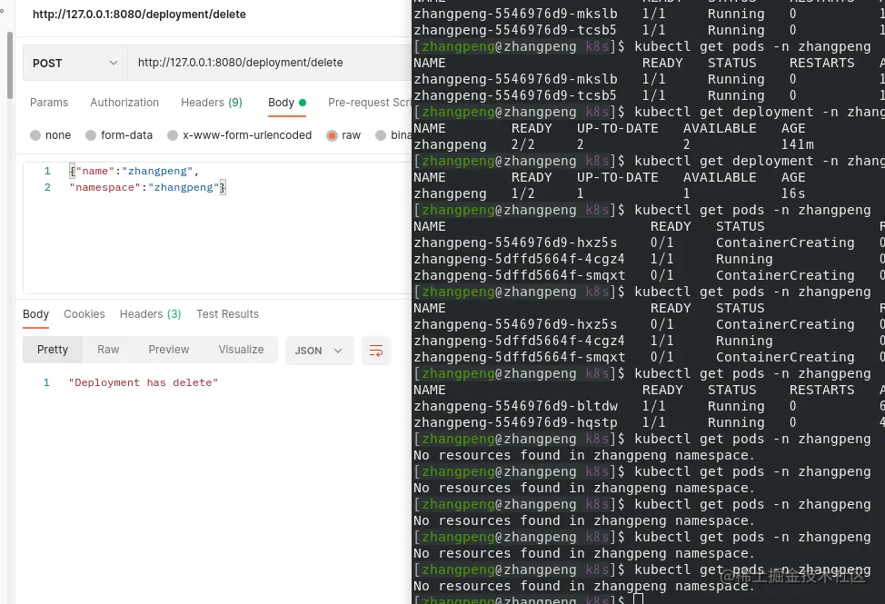885x604 pixels.
Task: Click the "Deployment has delete" response text
Action: click(144, 382)
